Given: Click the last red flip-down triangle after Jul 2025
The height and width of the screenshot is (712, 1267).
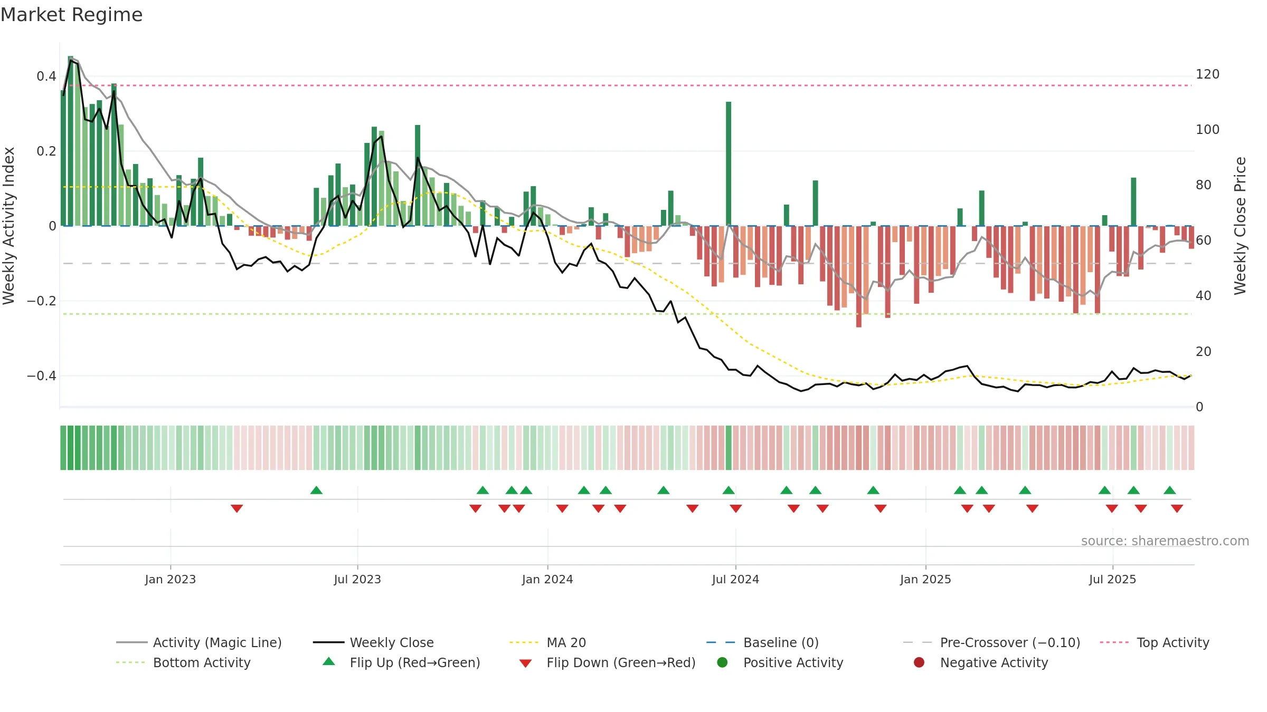Looking at the screenshot, I should coord(1177,508).
